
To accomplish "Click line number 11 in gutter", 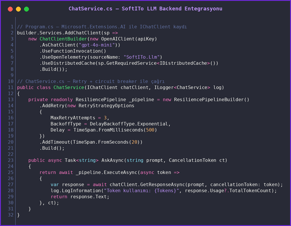I will [x=11, y=87].
